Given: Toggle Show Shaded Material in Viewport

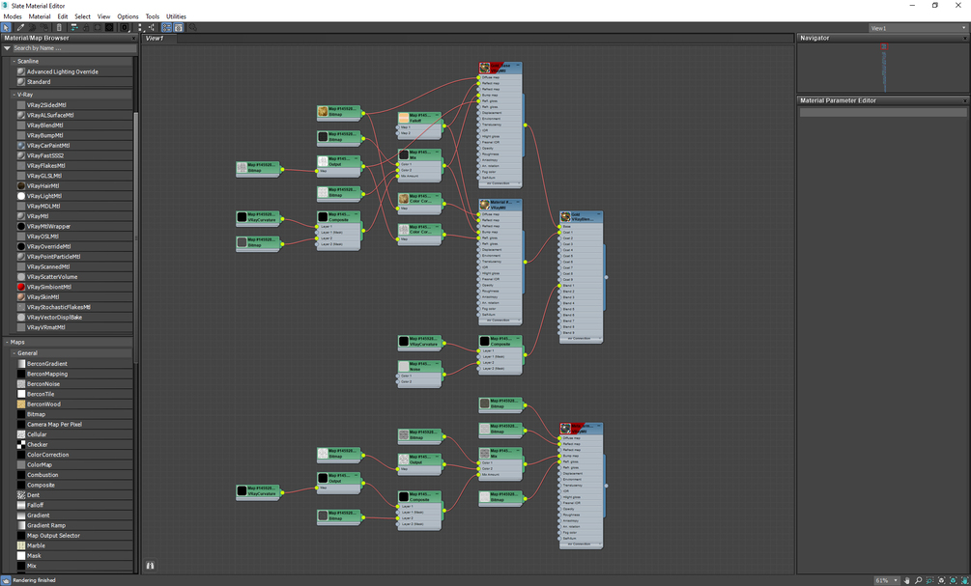Looking at the screenshot, I should click(98, 28).
